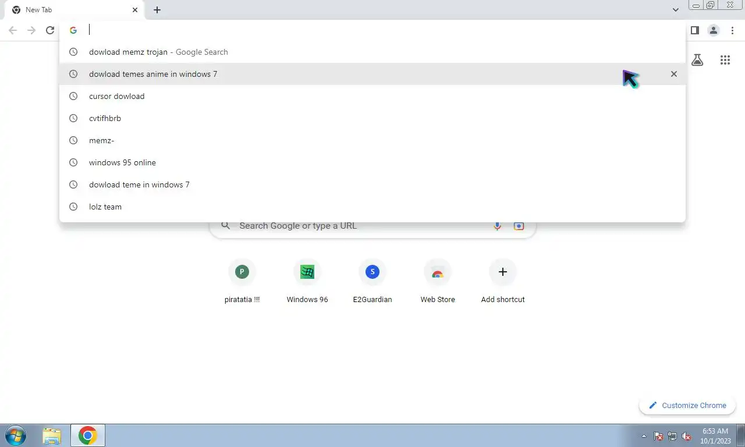Select 'memz-' suggestion
The width and height of the screenshot is (745, 447).
[372, 140]
